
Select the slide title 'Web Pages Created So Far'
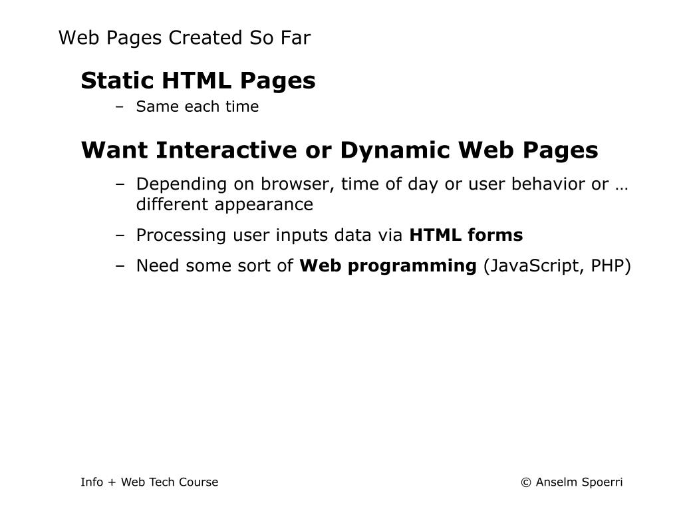(x=185, y=38)
